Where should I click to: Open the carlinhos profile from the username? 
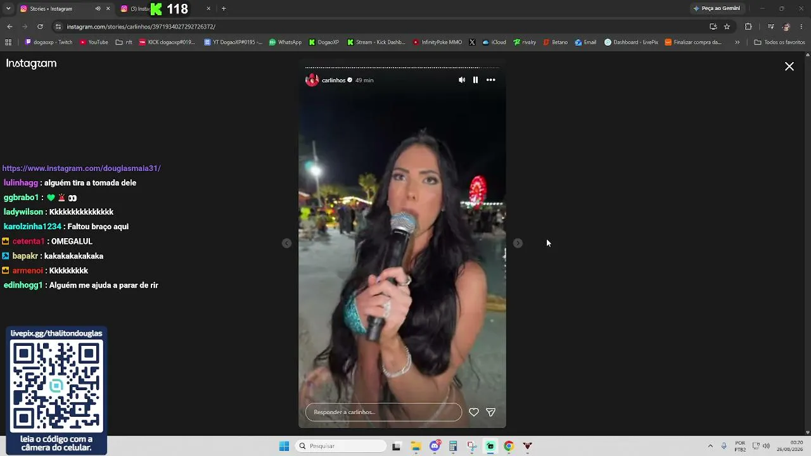click(333, 80)
